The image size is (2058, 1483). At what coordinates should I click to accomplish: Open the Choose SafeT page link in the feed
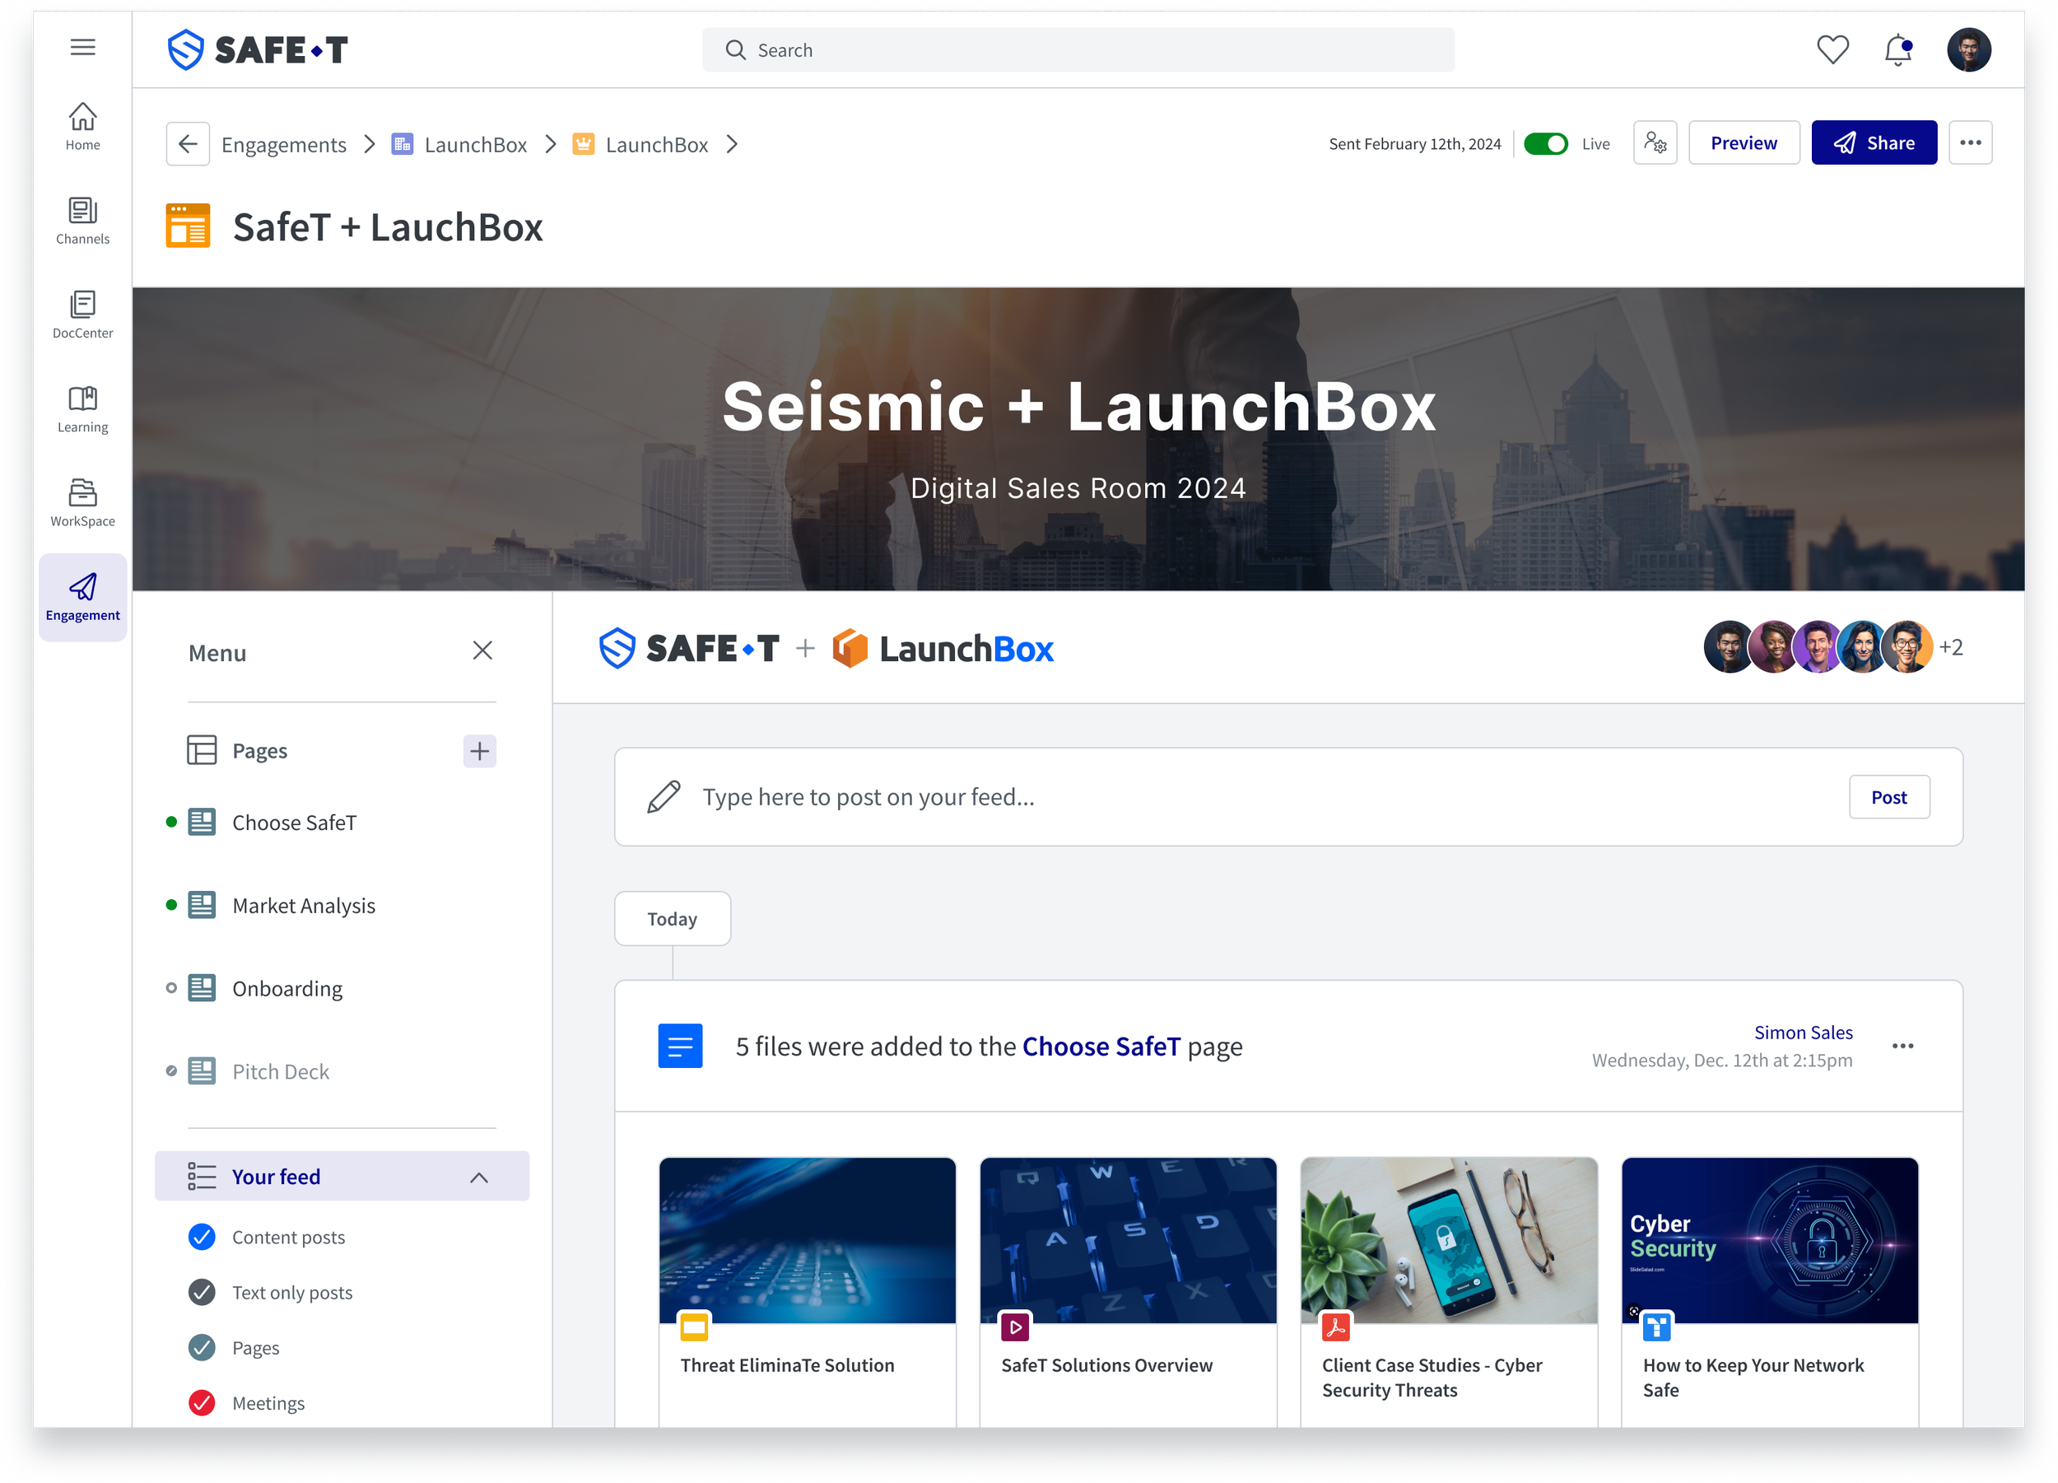pos(1101,1047)
